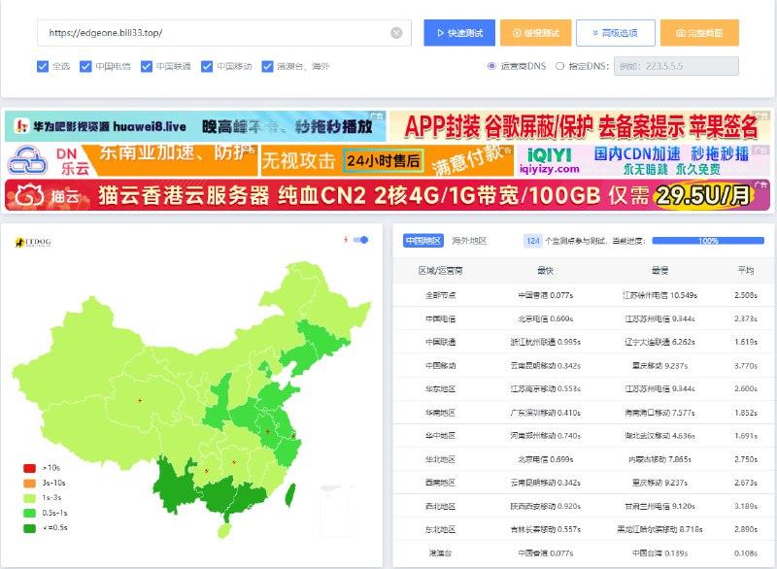Click the play icon inside 继续测试 button
The height and width of the screenshot is (569, 777).
point(516,32)
